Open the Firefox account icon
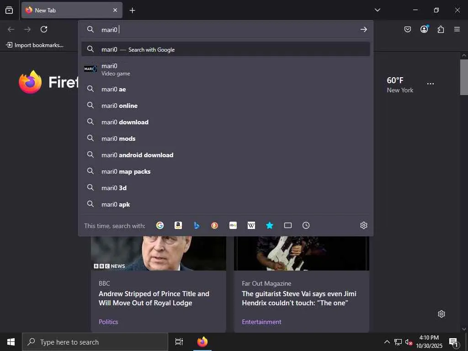This screenshot has height=351, width=468. (424, 29)
